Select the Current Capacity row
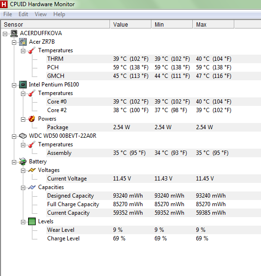Image resolution: width=261 pixels, height=276 pixels. click(153, 213)
